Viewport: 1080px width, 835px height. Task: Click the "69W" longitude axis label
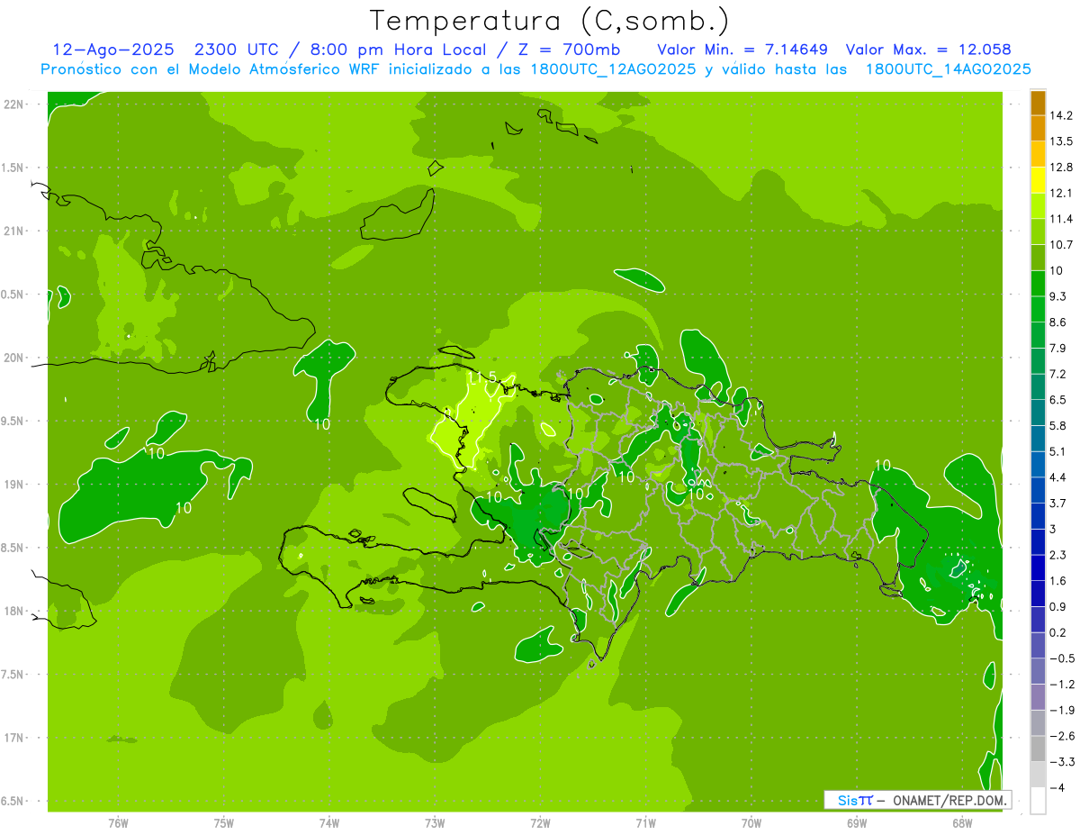(x=857, y=823)
